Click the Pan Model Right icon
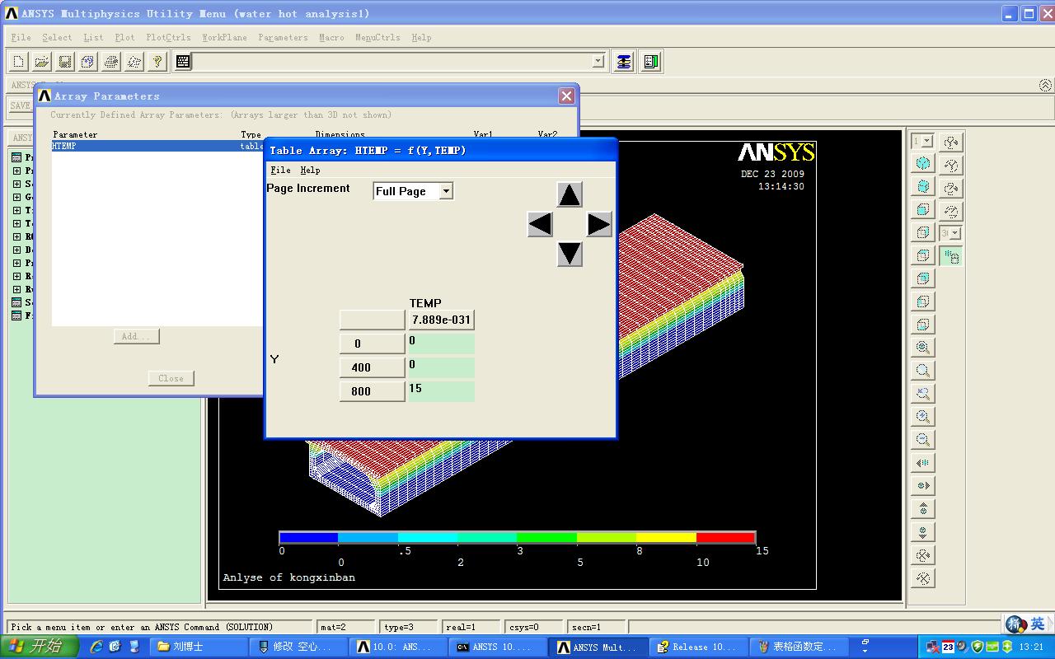The height and width of the screenshot is (659, 1055). point(923,486)
